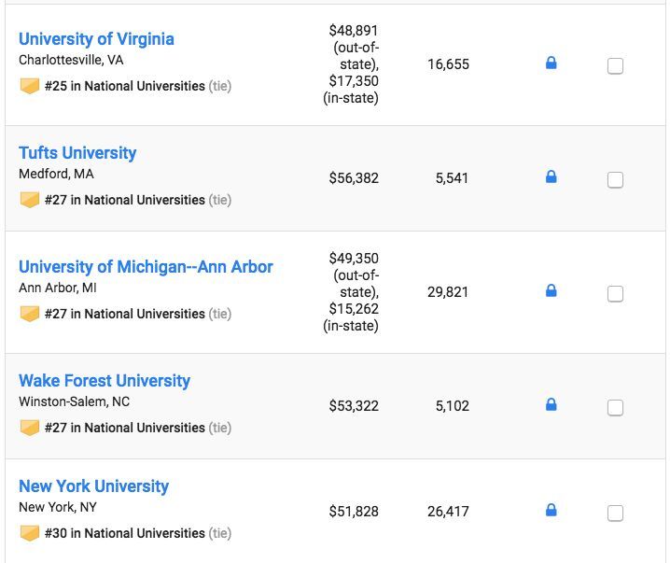Screen dimensions: 670x563
Task: Open the New York University link
Action: click(93, 486)
